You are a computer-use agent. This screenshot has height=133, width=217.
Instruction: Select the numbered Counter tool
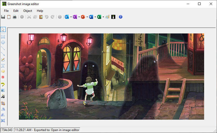(x=3, y=77)
